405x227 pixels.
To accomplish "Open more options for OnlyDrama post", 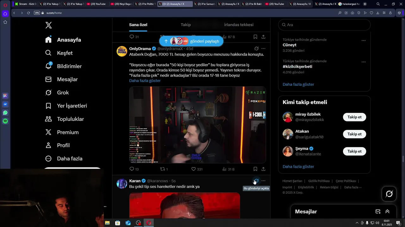I will (x=263, y=49).
